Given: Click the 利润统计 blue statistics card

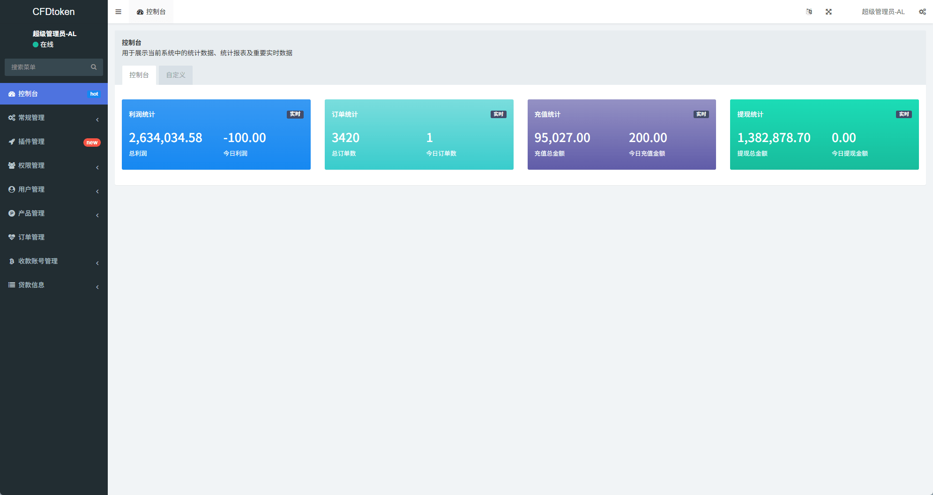Looking at the screenshot, I should click(216, 135).
